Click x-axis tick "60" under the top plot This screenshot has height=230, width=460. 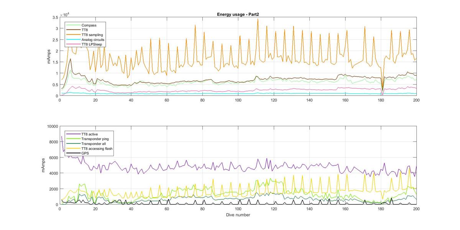pyautogui.click(x=167, y=100)
